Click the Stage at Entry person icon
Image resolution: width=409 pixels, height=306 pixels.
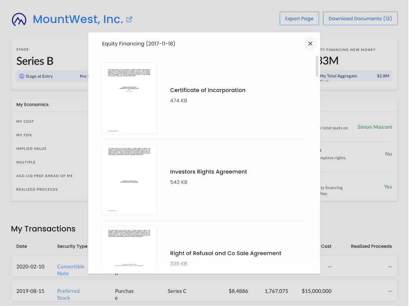(x=22, y=76)
